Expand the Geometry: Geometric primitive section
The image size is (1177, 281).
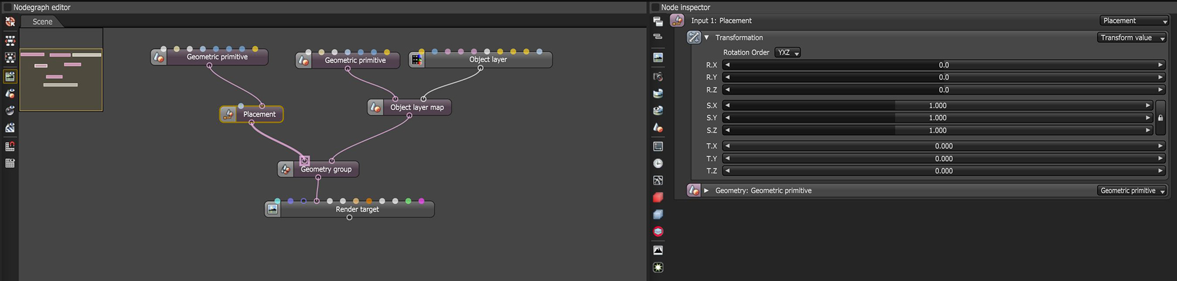[x=706, y=190]
